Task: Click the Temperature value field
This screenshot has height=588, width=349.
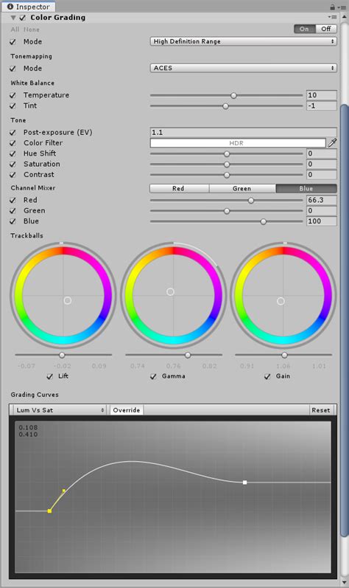Action: [321, 95]
